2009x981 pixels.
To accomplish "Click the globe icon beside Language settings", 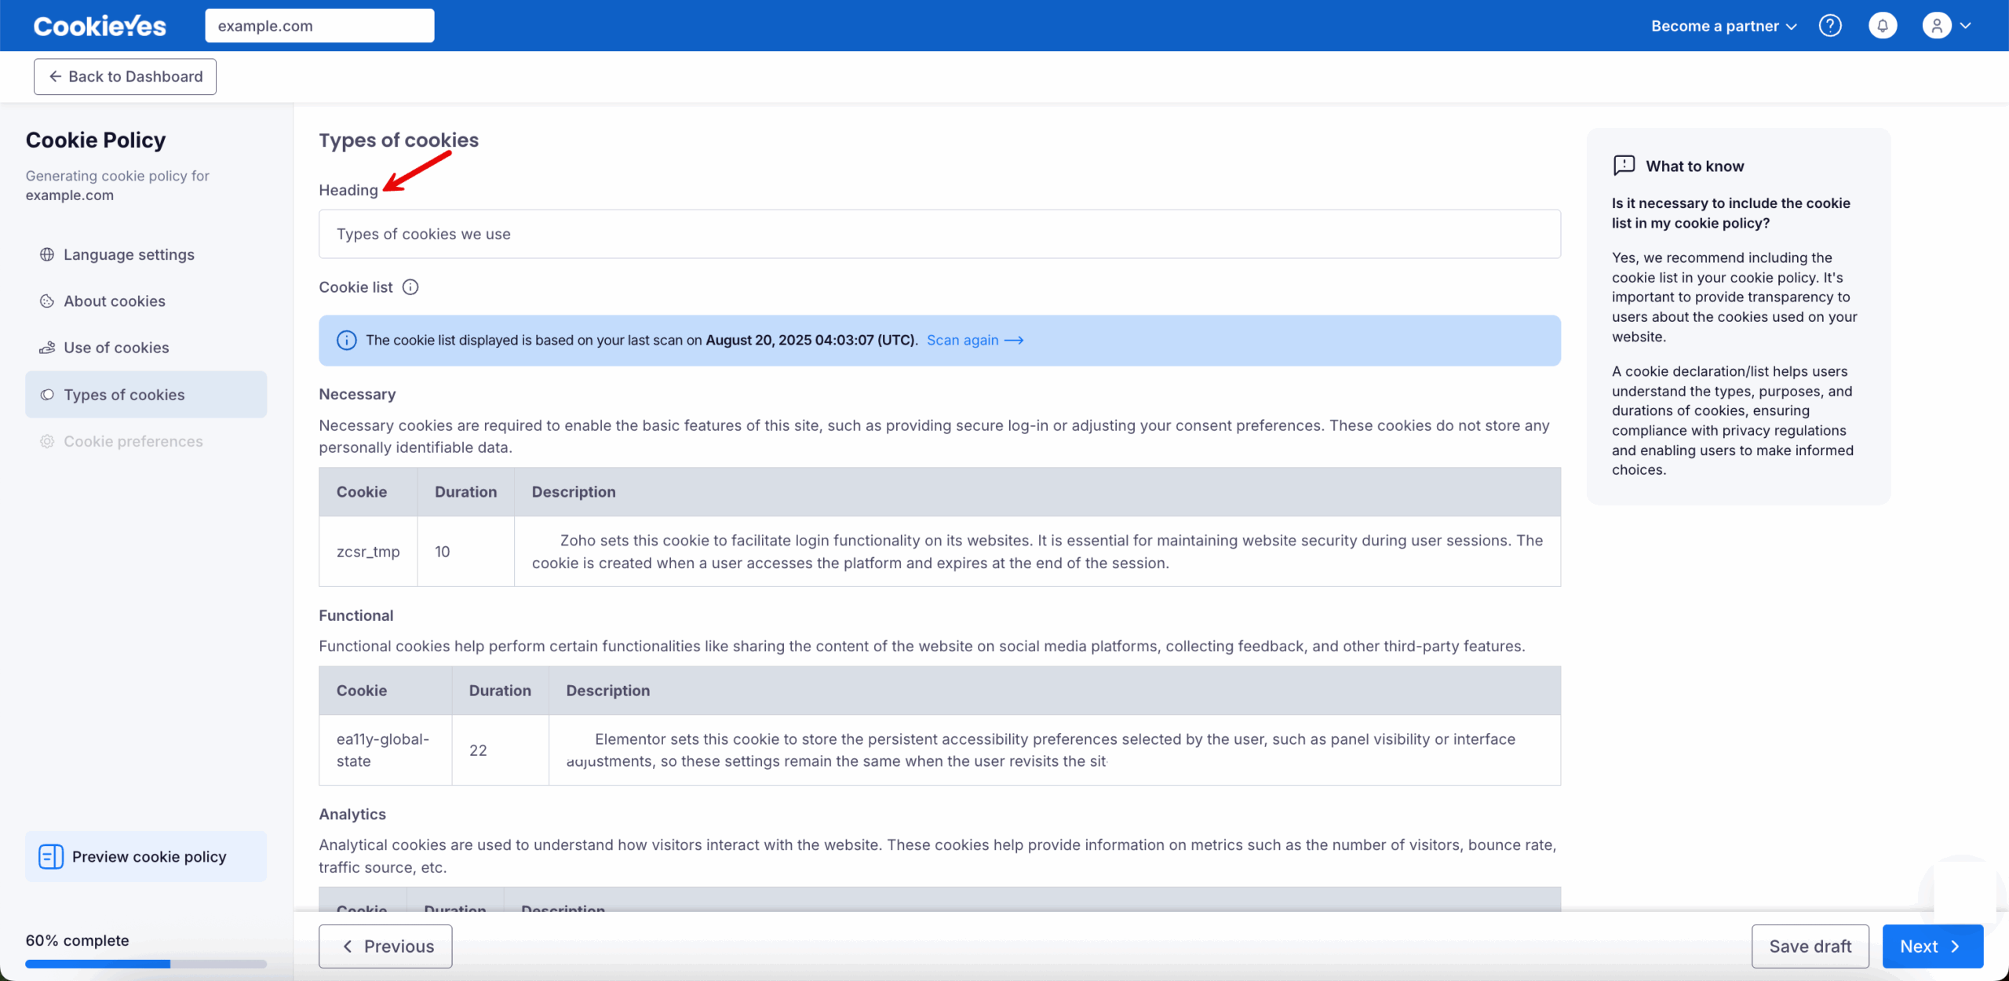I will click(x=47, y=254).
